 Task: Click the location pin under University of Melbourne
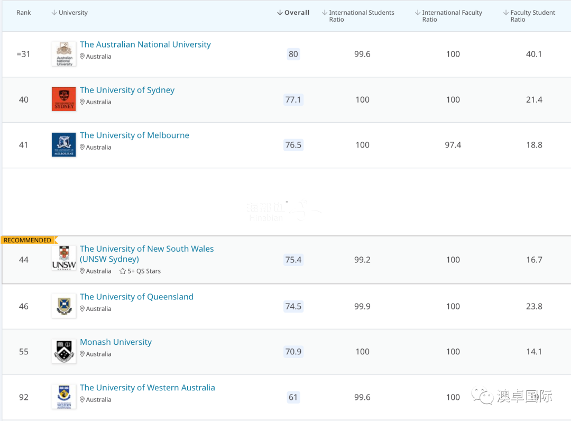click(82, 147)
